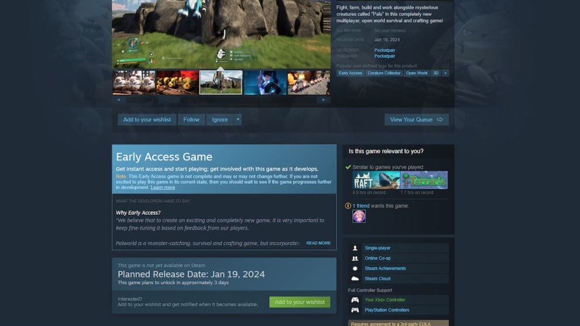The image size is (580, 326).
Task: Click the PlayStation controller icon
Action: click(x=355, y=310)
